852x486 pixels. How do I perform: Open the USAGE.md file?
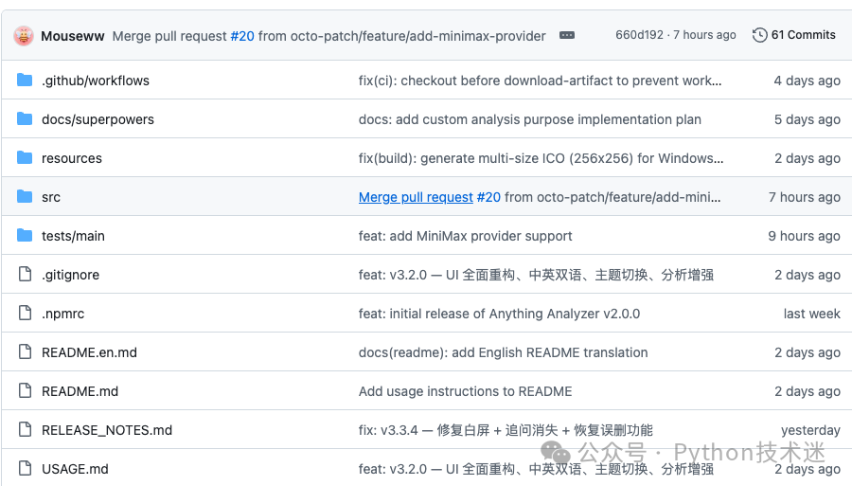[75, 469]
